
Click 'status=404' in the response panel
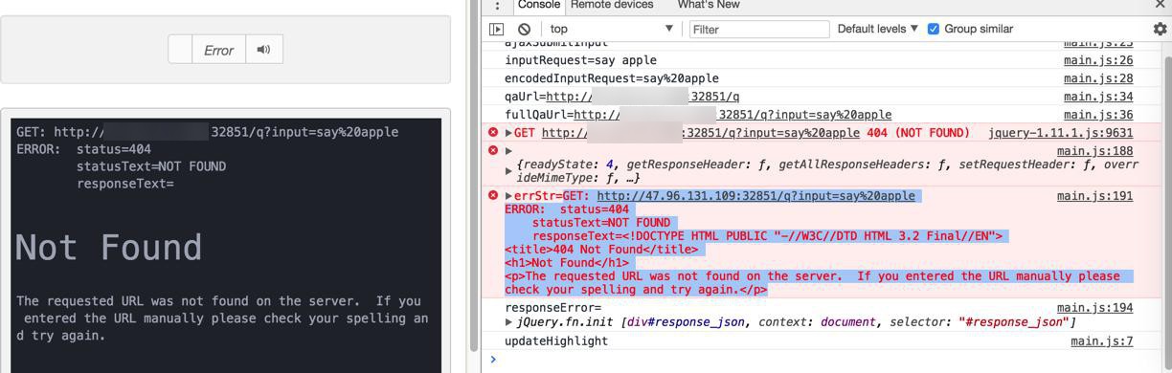(x=114, y=149)
